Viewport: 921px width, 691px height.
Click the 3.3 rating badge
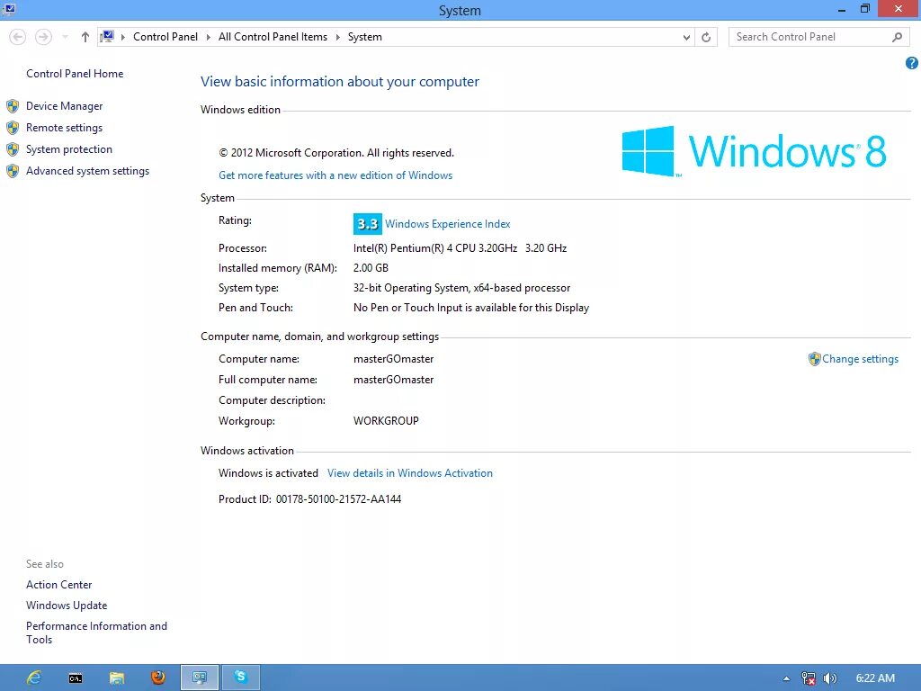tap(368, 224)
